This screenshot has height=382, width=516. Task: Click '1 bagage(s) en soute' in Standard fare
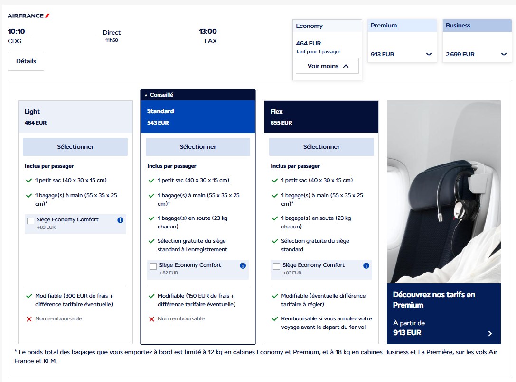tap(193, 222)
